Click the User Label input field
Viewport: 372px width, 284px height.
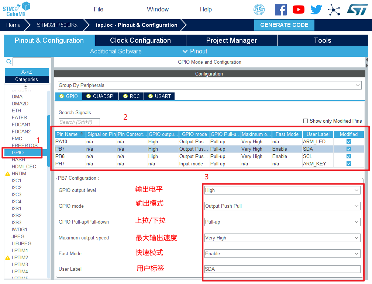pyautogui.click(x=282, y=269)
